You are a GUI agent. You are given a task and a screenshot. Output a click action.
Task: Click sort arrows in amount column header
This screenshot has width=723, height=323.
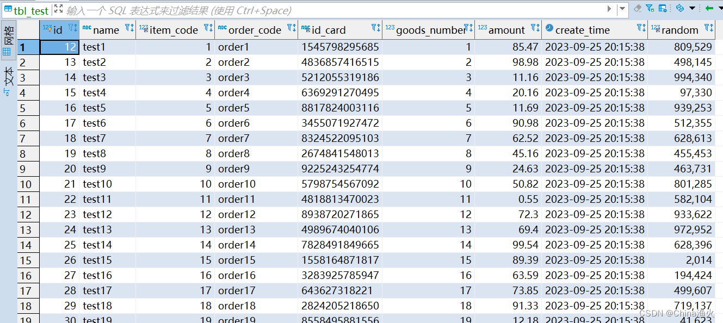[539, 28]
